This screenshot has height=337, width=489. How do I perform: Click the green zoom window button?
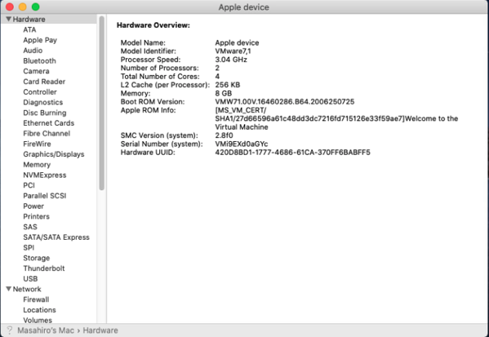click(36, 7)
